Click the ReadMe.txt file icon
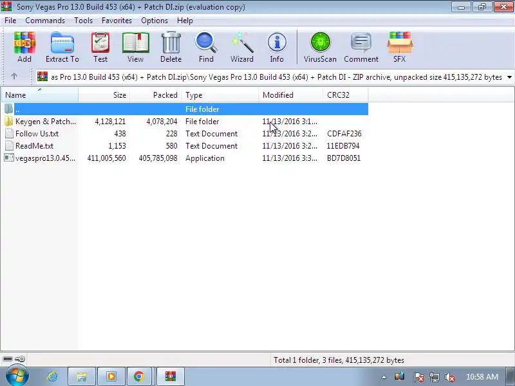 click(x=9, y=146)
